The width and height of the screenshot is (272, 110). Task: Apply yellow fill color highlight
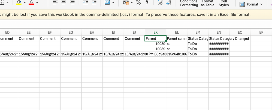pos(19,2)
